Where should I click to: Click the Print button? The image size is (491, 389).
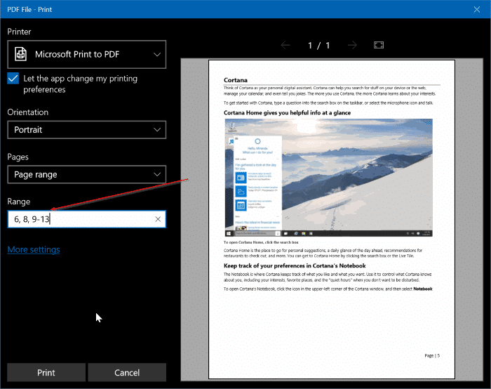46,372
